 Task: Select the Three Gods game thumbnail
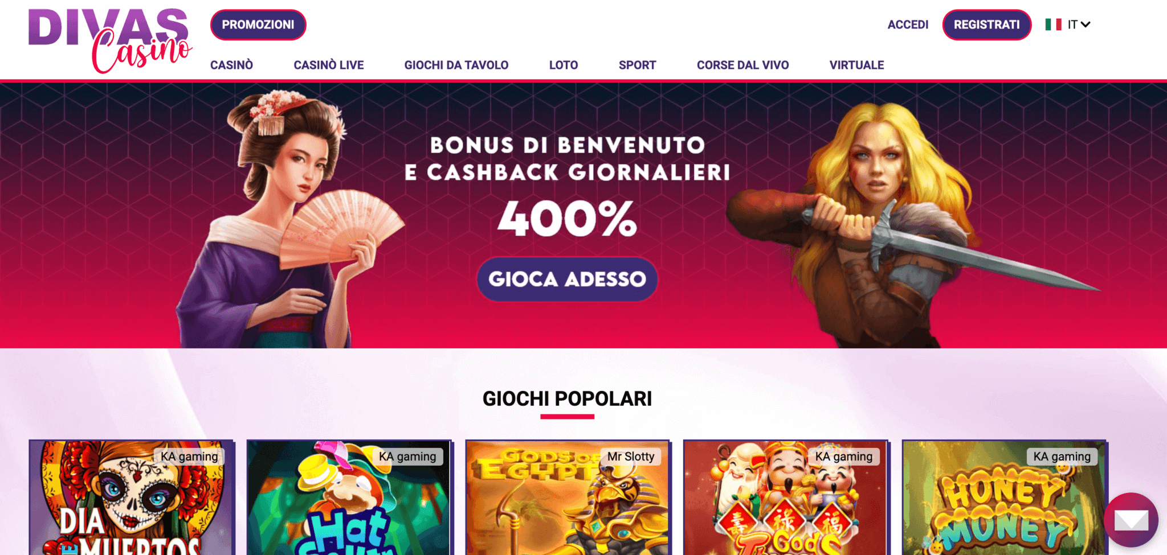click(x=786, y=498)
